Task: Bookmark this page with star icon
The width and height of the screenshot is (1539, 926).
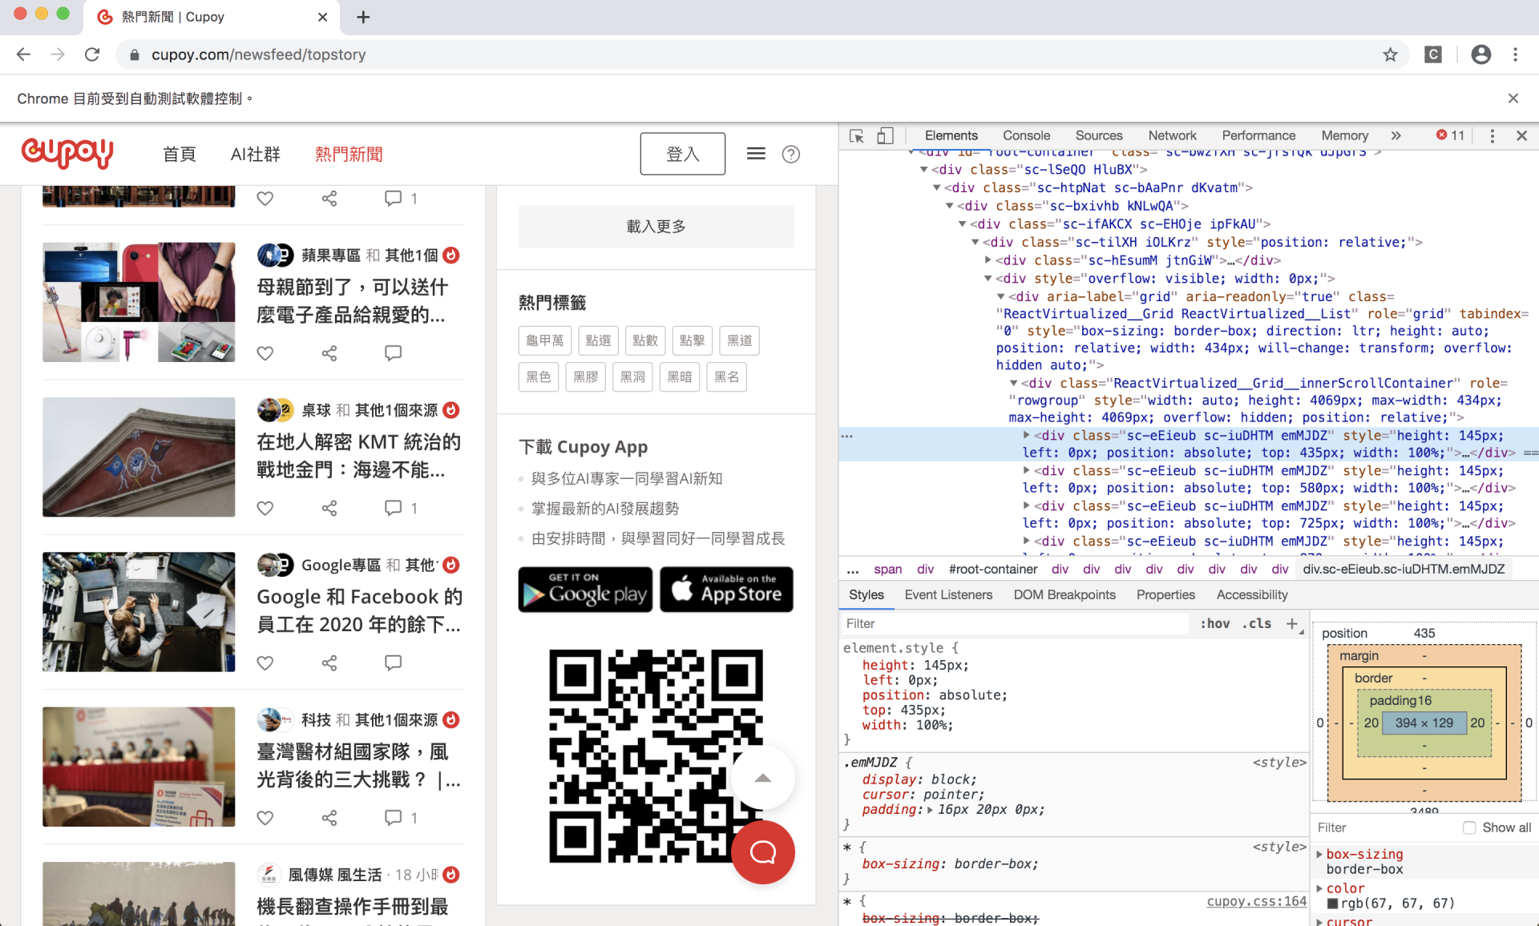Action: pos(1390,54)
